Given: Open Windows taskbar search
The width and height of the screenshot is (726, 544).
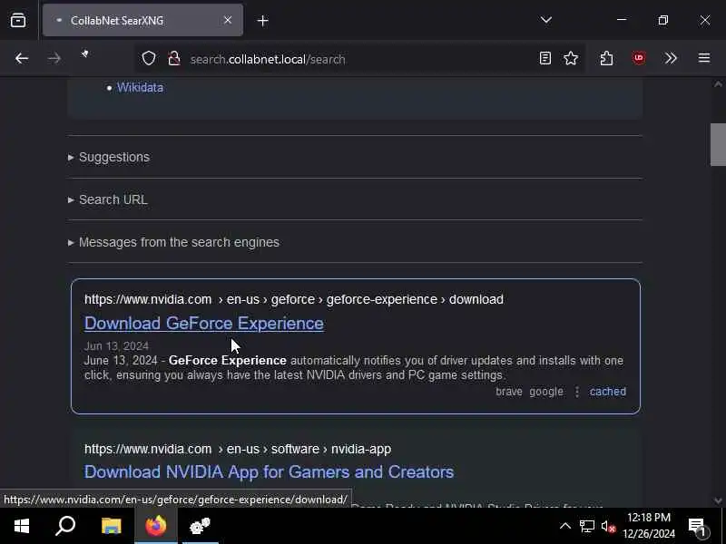Looking at the screenshot, I should 65,526.
